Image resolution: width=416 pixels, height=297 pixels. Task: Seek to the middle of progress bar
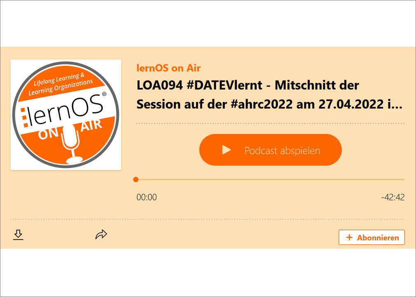(x=270, y=180)
